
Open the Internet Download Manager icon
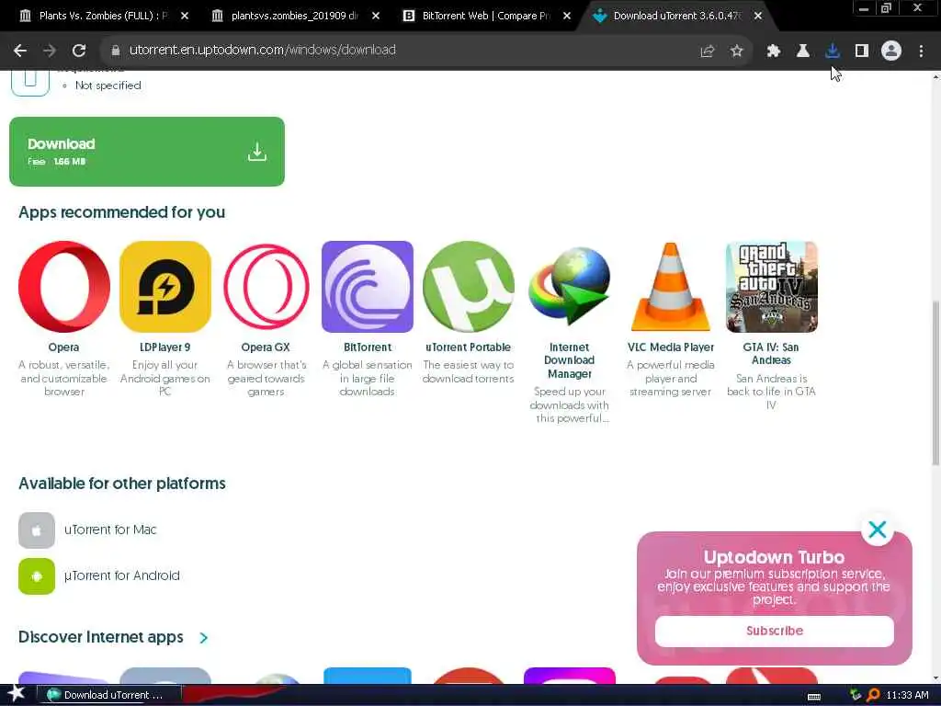tap(570, 287)
